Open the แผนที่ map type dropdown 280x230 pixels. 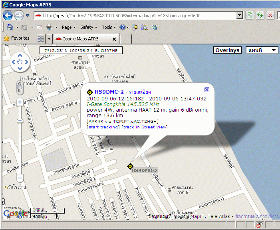(262, 50)
